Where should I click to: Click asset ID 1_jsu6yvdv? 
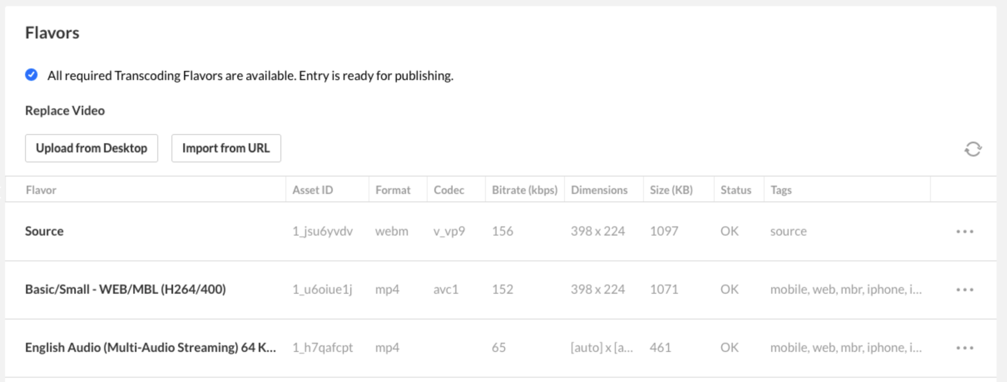(x=322, y=231)
